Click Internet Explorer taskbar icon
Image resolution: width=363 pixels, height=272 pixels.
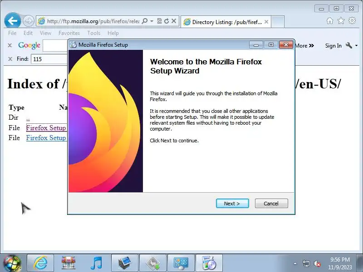[40, 263]
